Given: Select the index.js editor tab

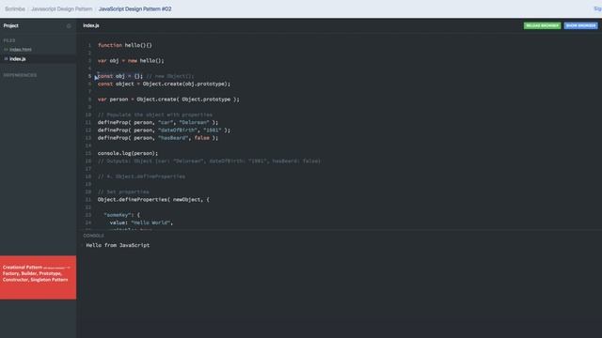Looking at the screenshot, I should 91,25.
